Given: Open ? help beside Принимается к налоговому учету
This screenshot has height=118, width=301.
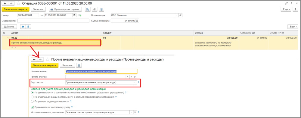Looking at the screenshot, I should pos(72,107).
